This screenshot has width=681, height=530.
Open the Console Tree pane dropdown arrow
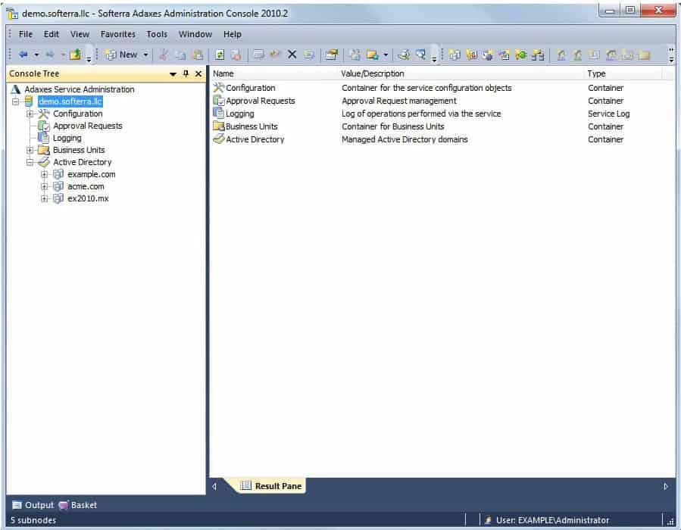(173, 73)
